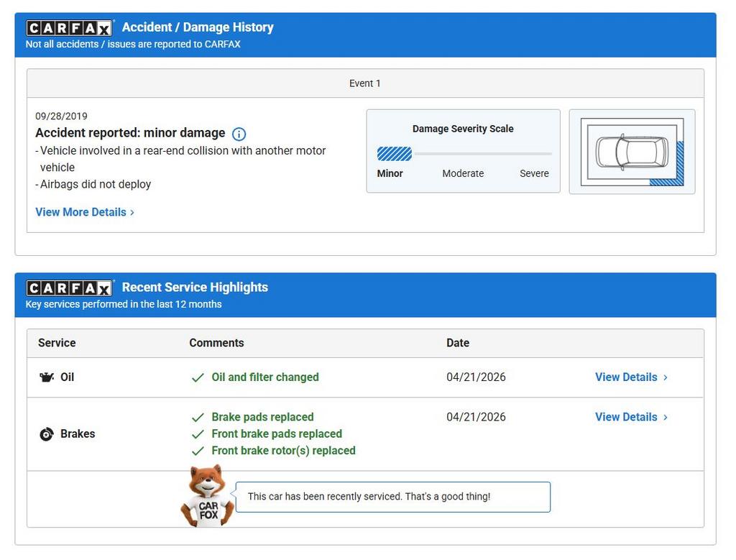Click green checkmark beside Oil and filter changed
This screenshot has height=560, width=736.
(198, 377)
